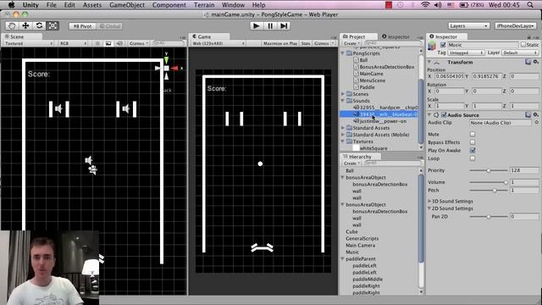Pause the game preview
Image resolution: width=542 pixels, height=305 pixels.
pyautogui.click(x=270, y=26)
